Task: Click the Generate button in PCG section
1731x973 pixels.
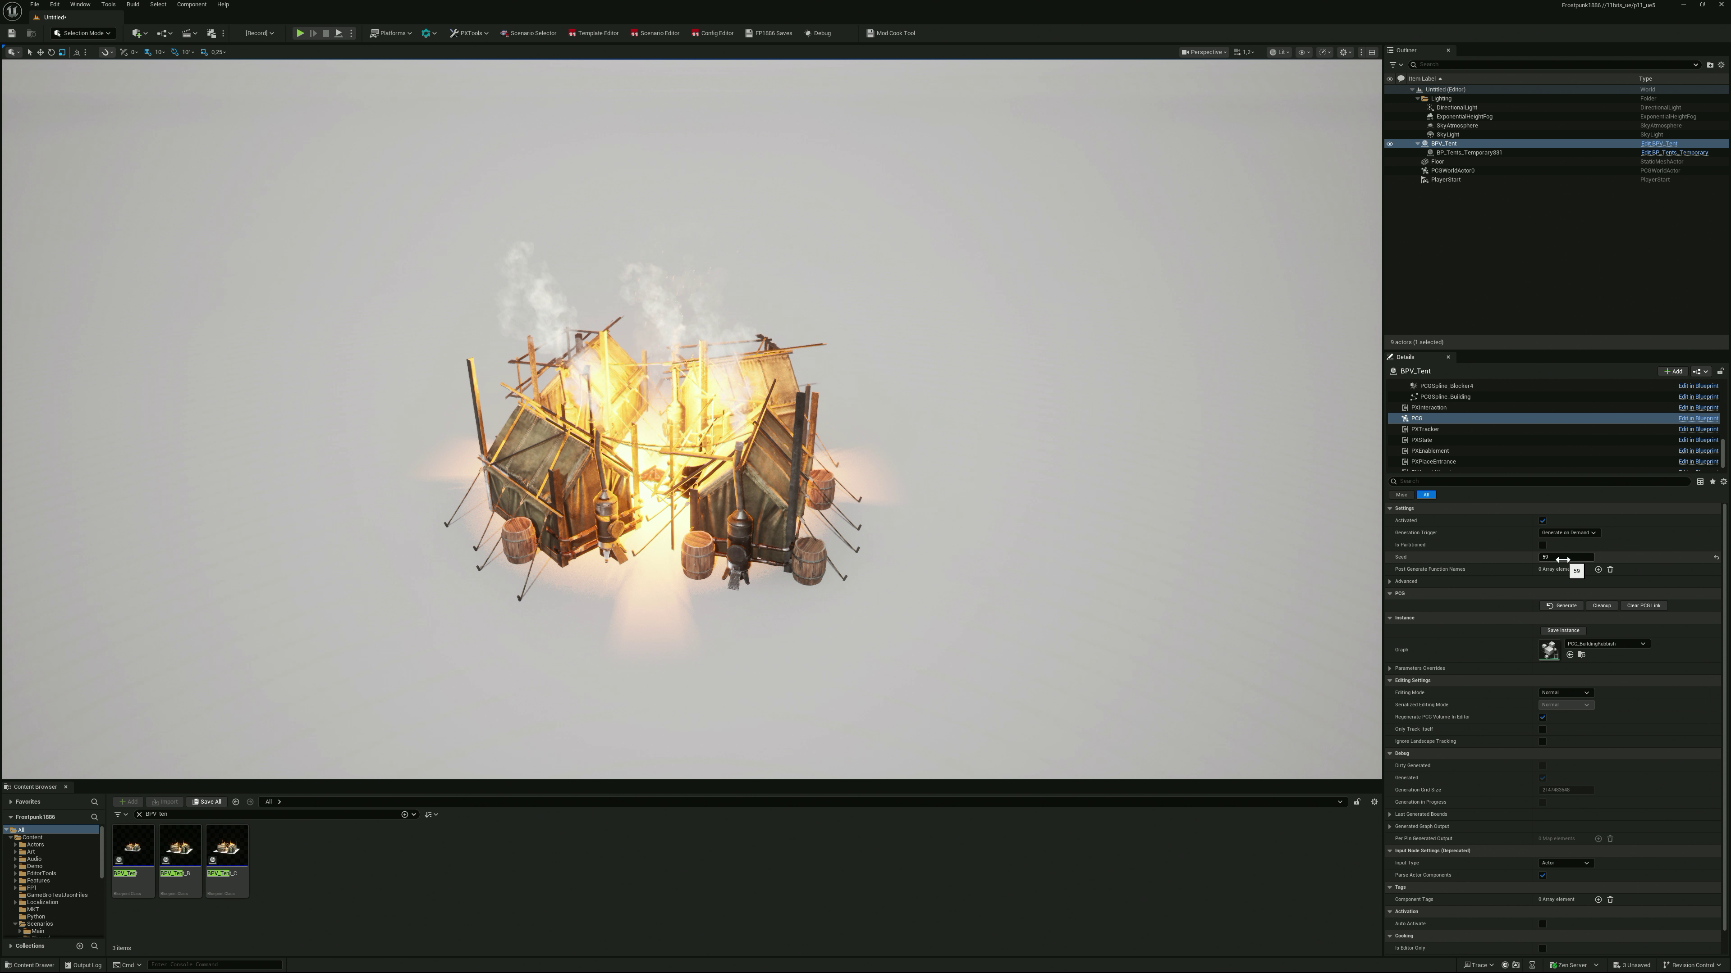Action: [1561, 606]
